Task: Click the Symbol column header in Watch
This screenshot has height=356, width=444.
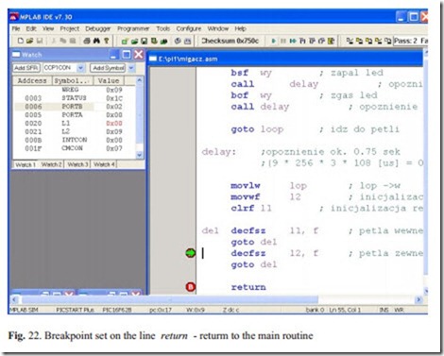Action: click(x=73, y=81)
